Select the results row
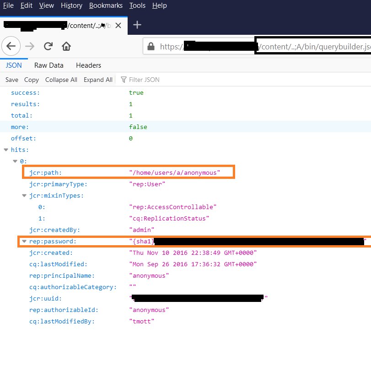Screen dimensions: 371x371 [186, 104]
